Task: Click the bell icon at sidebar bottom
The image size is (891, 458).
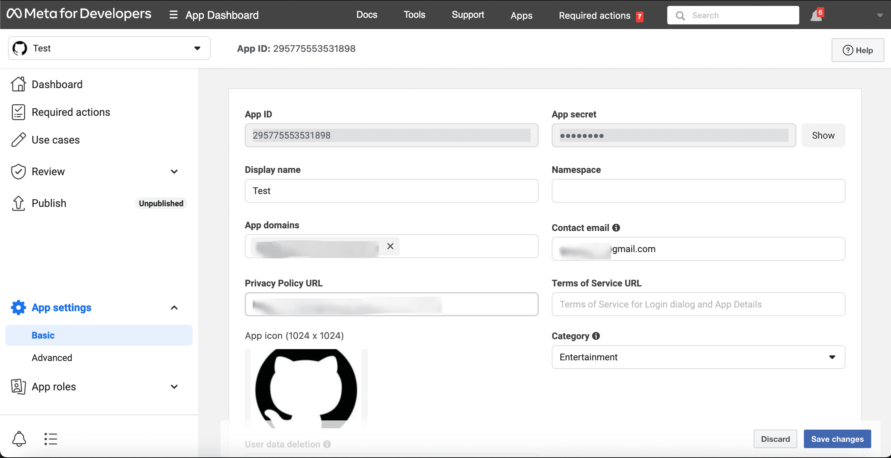Action: pyautogui.click(x=19, y=439)
